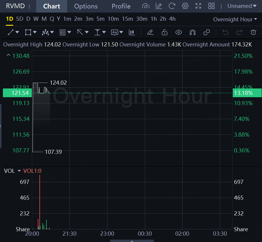This screenshot has width=262, height=242.
Task: Click the clone drawings icon
Action: [x=207, y=32]
